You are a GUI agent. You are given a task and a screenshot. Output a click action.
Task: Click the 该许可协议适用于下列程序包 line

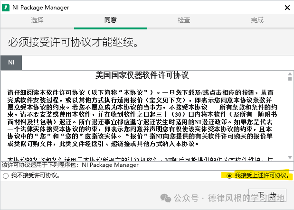(70, 165)
